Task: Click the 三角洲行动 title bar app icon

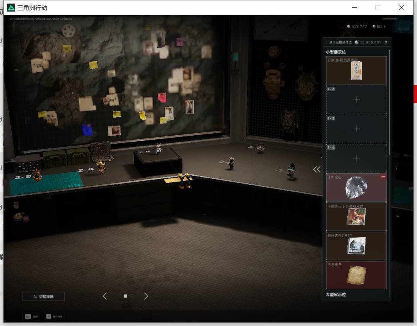Action: 11,8
